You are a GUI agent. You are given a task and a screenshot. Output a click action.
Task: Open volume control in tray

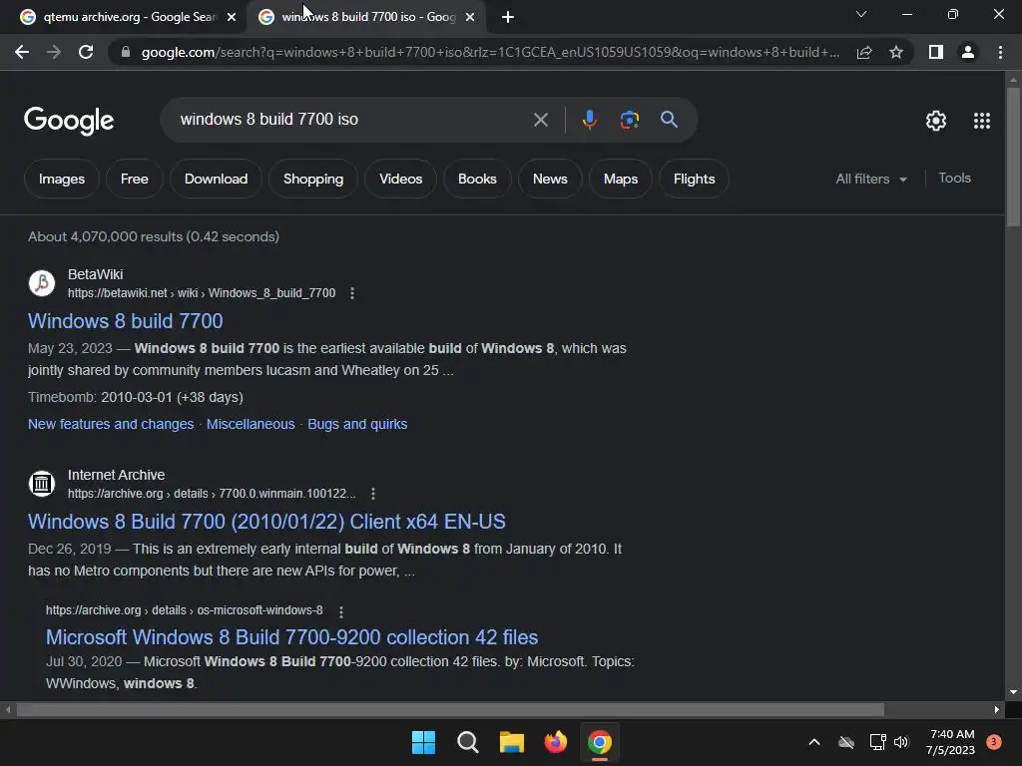[x=901, y=742]
